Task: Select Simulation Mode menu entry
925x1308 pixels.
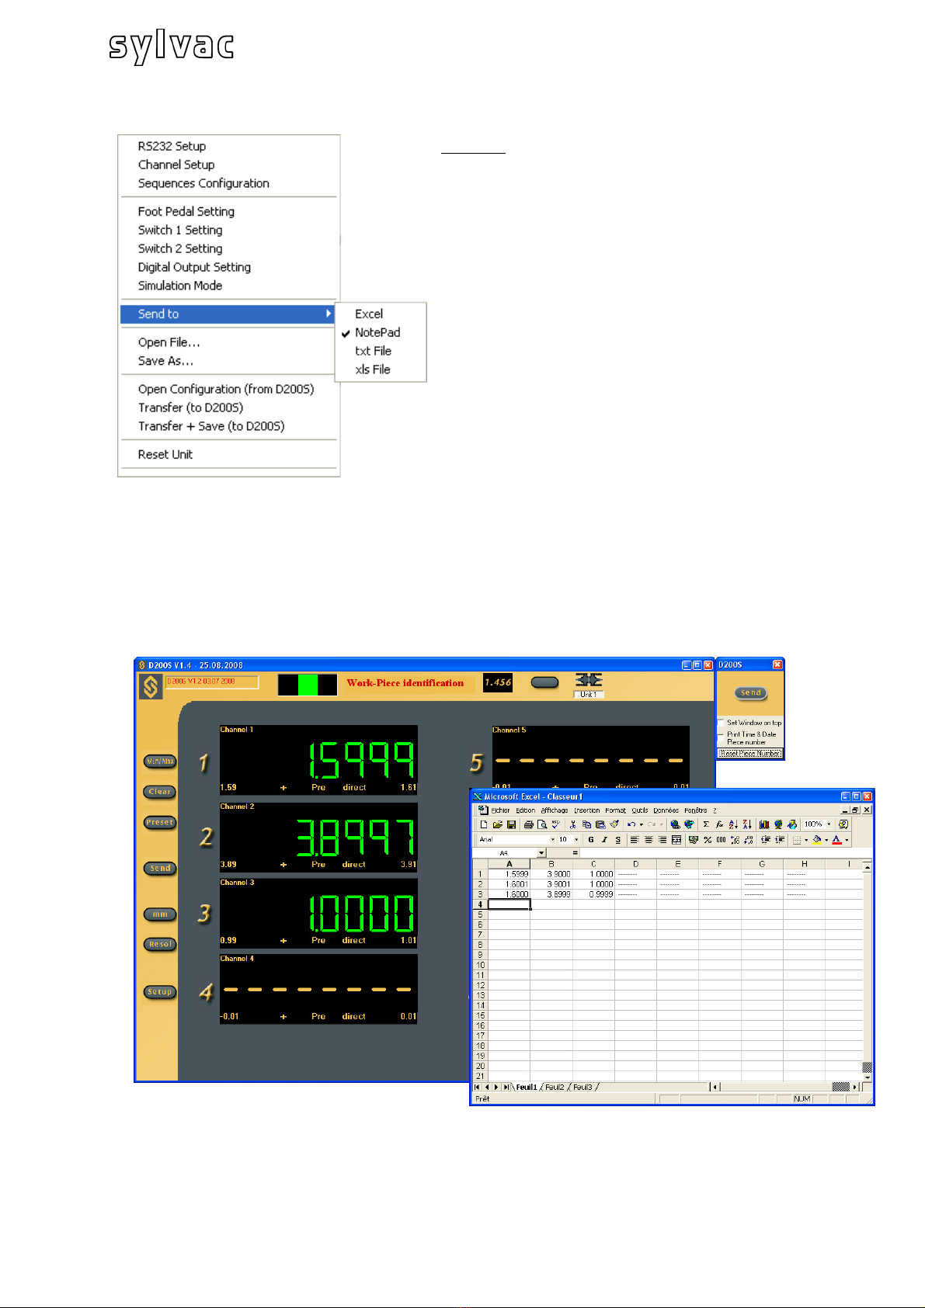Action: (x=180, y=286)
